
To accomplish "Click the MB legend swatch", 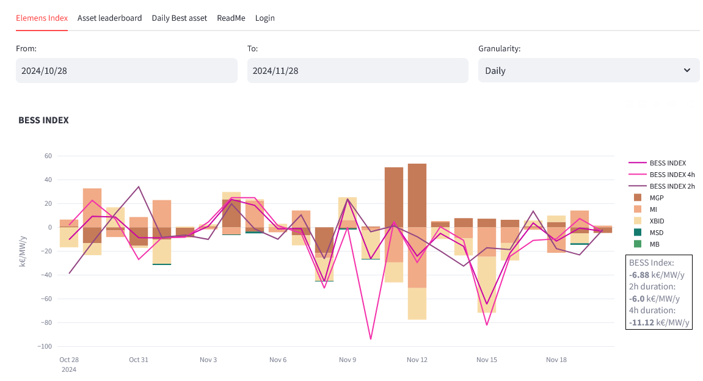I will click(x=638, y=244).
